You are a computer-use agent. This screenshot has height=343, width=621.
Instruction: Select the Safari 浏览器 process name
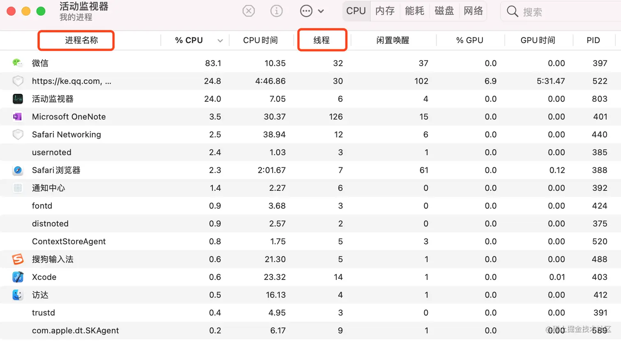point(56,170)
